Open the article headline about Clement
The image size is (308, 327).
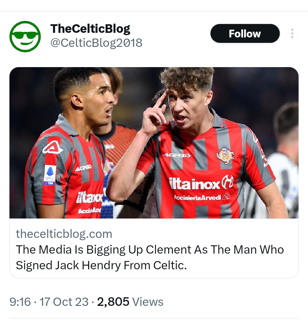pyautogui.click(x=150, y=257)
